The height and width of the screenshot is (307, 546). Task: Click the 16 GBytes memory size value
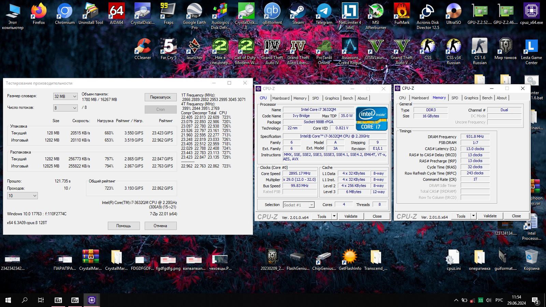point(431,116)
